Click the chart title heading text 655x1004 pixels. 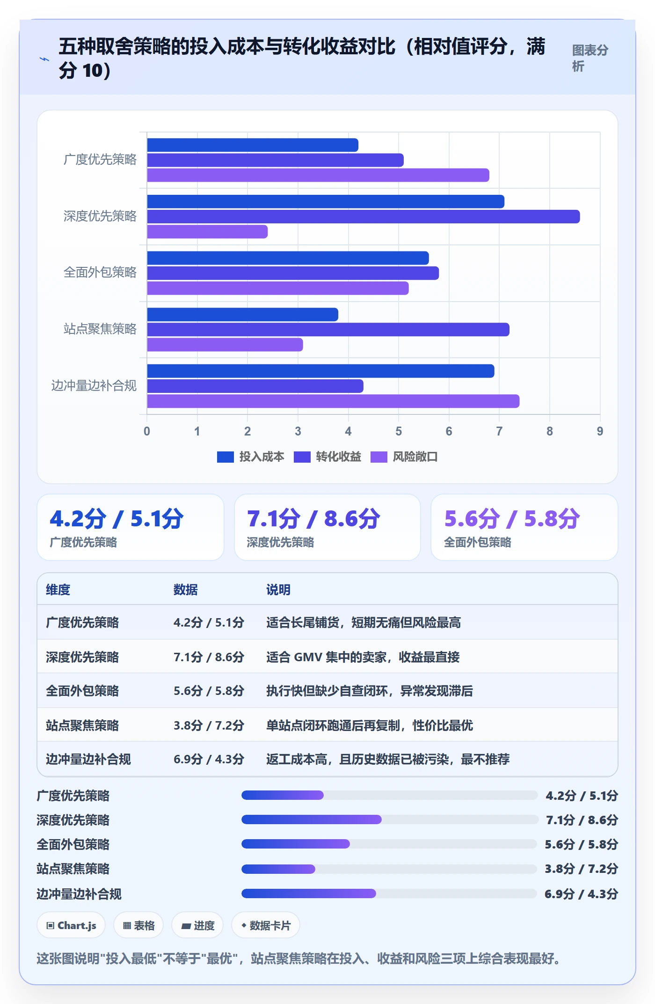(302, 58)
